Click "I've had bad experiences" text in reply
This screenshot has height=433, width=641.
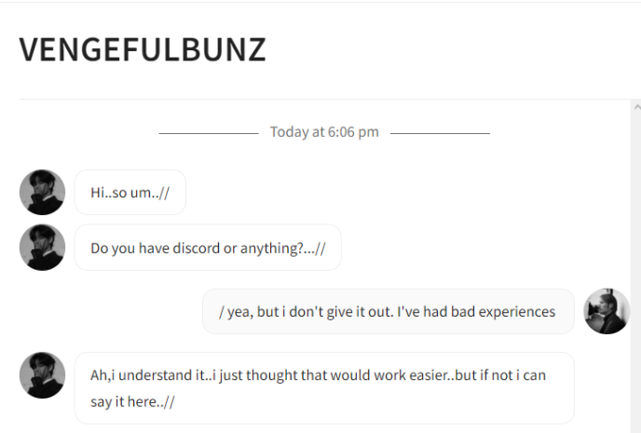pyautogui.click(x=476, y=312)
